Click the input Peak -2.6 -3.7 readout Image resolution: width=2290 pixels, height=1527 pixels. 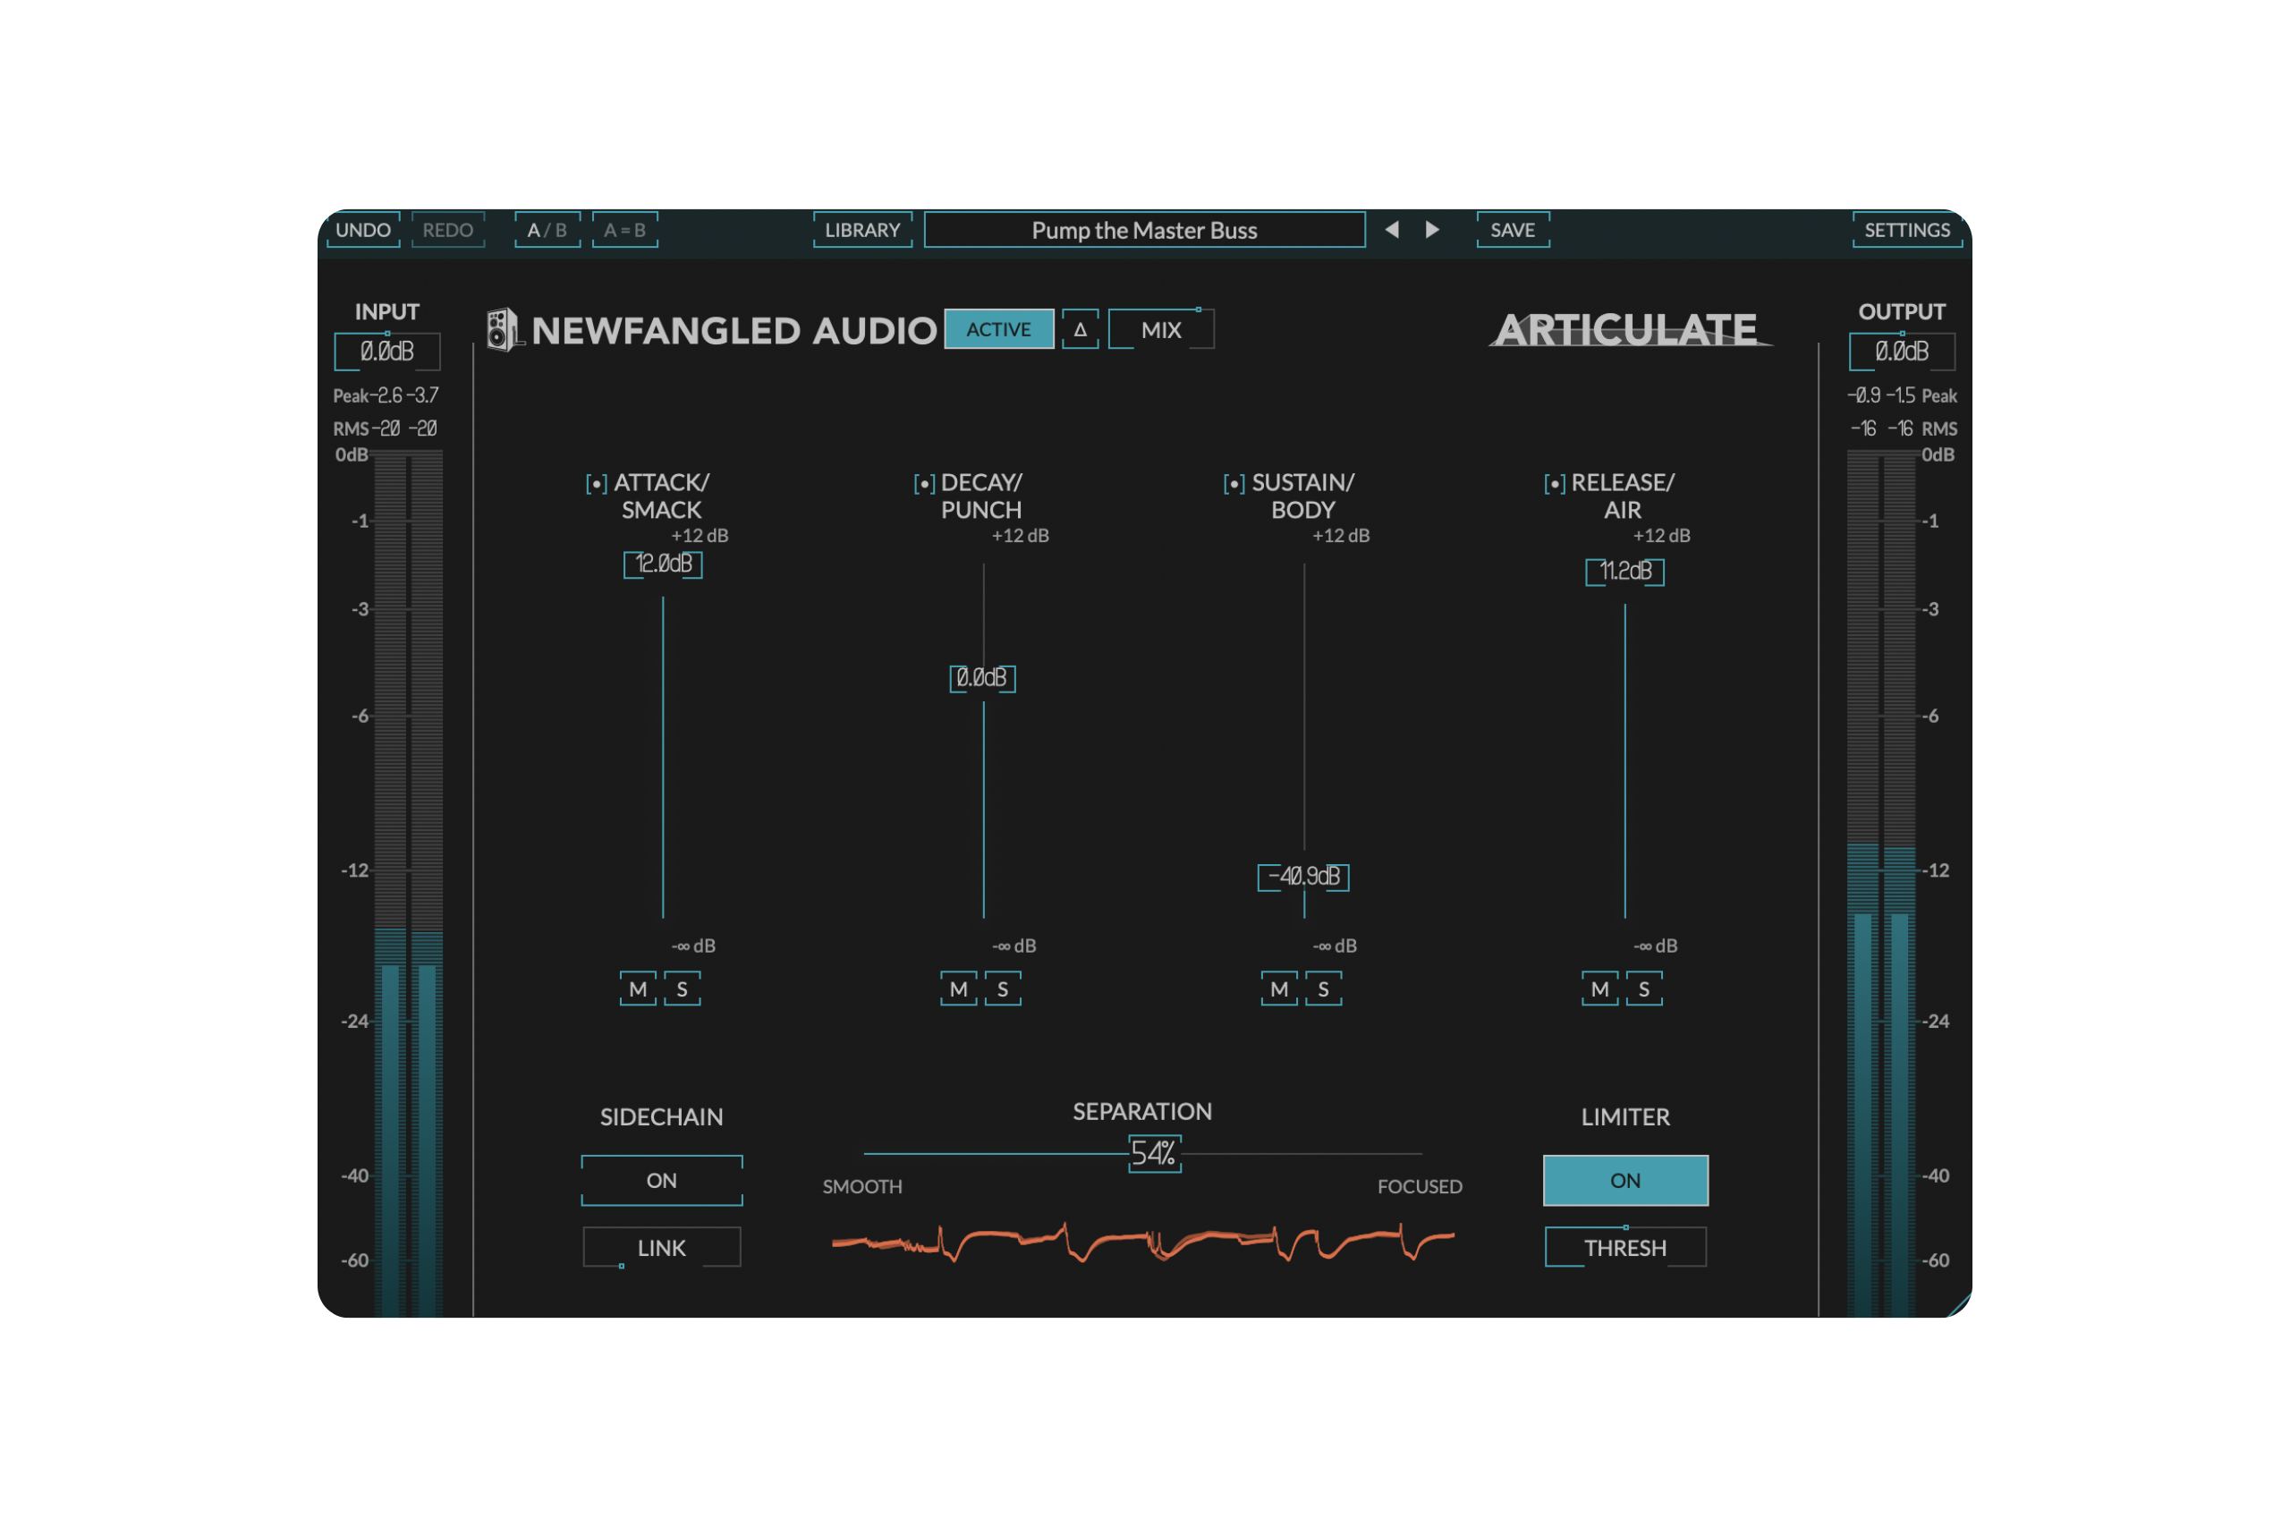coord(386,395)
